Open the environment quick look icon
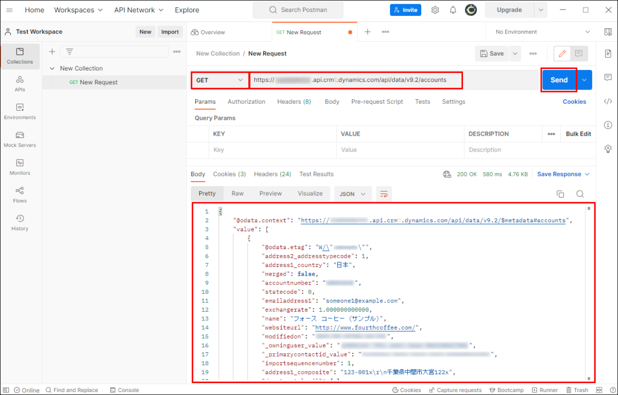The image size is (618, 395). tap(608, 32)
